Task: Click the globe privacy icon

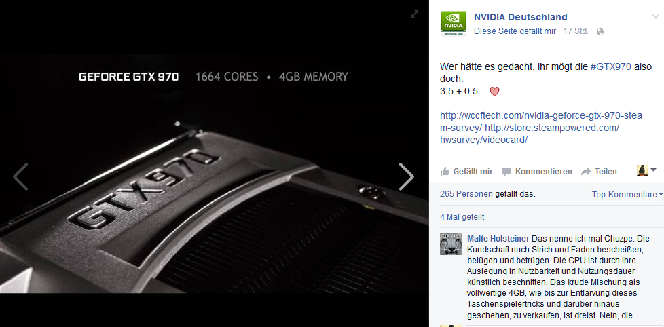Action: 600,32
